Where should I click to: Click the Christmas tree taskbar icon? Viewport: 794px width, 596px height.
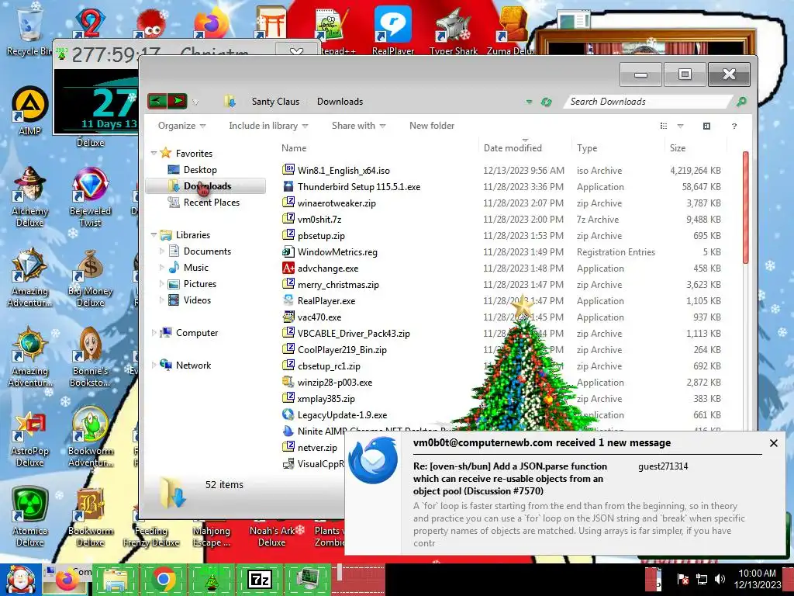click(x=211, y=579)
